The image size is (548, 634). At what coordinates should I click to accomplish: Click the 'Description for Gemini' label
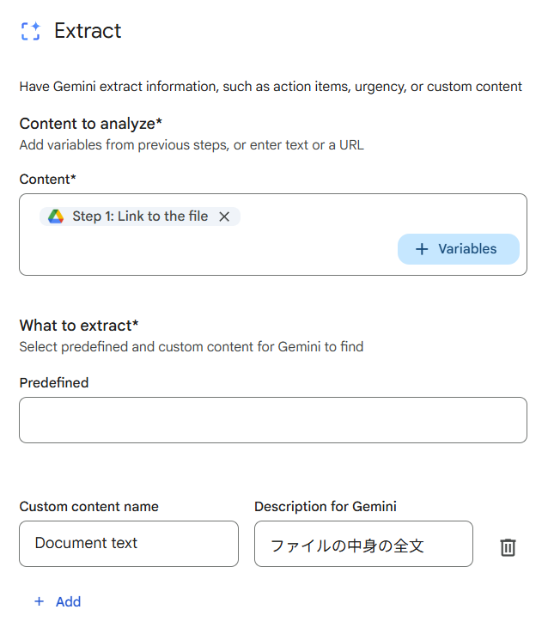coord(326,507)
